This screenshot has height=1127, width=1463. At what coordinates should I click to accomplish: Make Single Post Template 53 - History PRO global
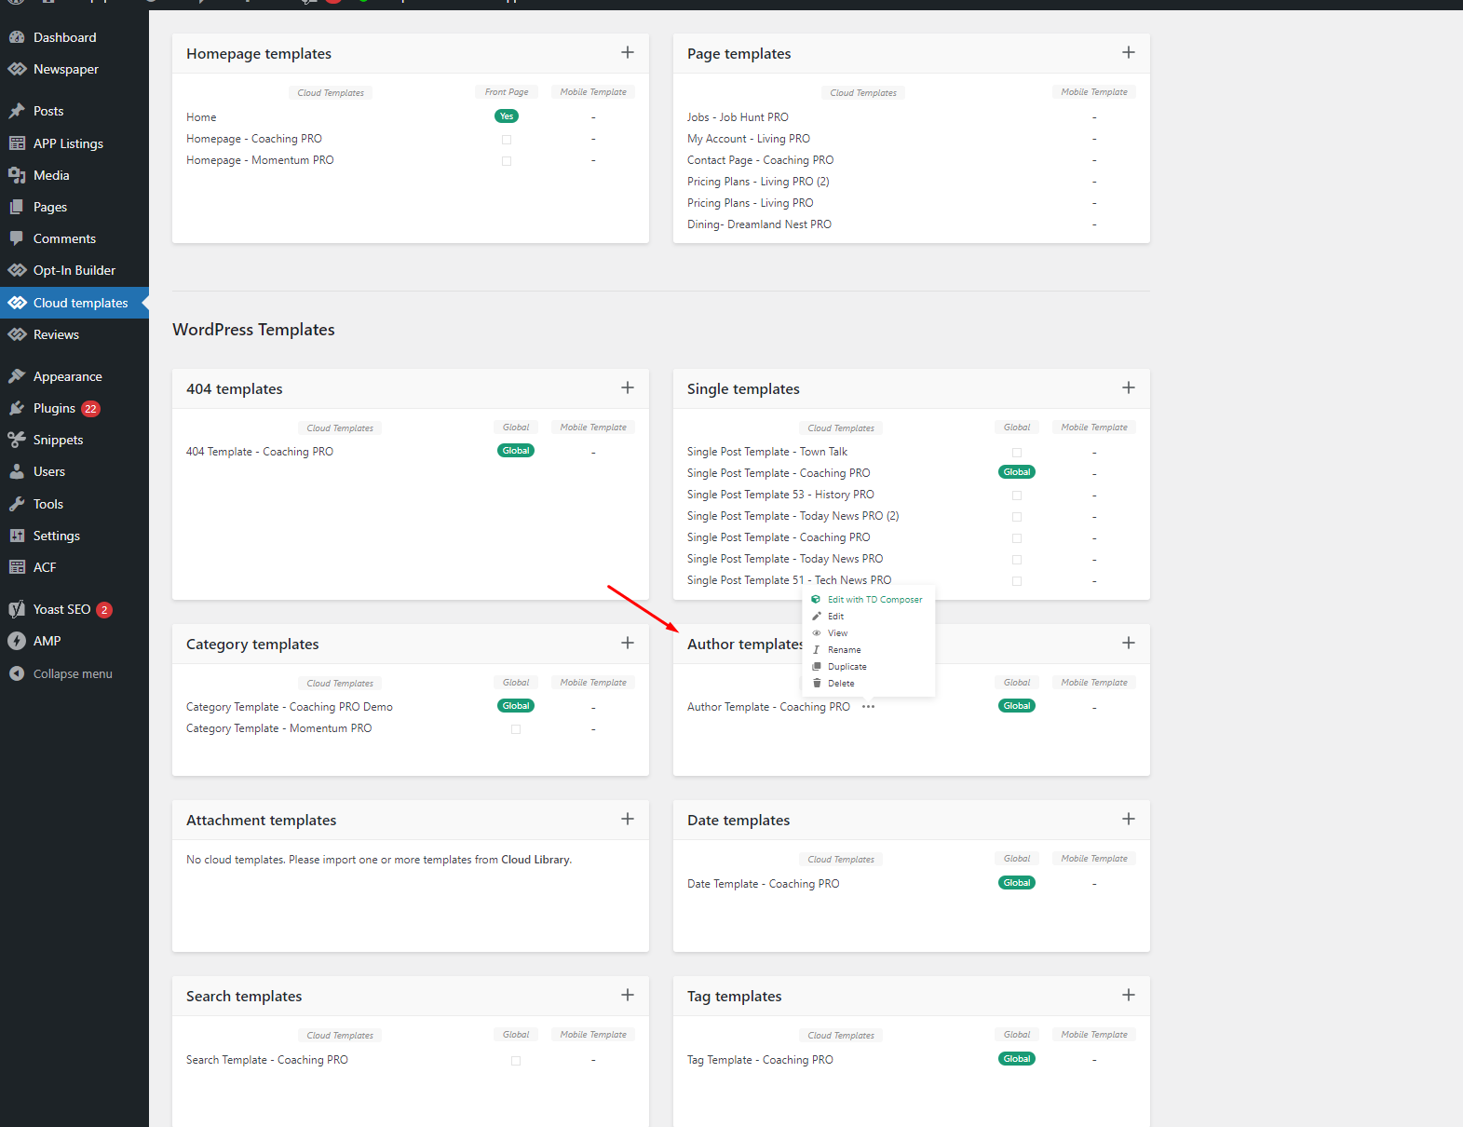pos(1017,496)
